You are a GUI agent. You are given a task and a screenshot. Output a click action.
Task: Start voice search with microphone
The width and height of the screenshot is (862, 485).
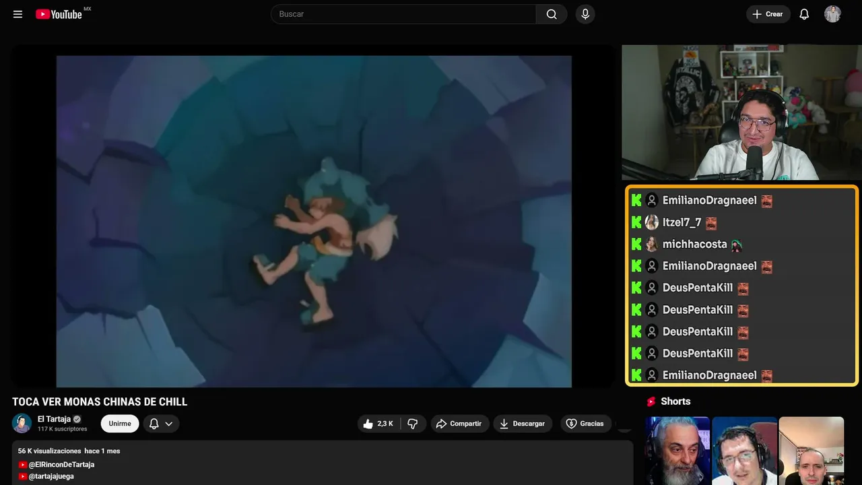pyautogui.click(x=585, y=14)
